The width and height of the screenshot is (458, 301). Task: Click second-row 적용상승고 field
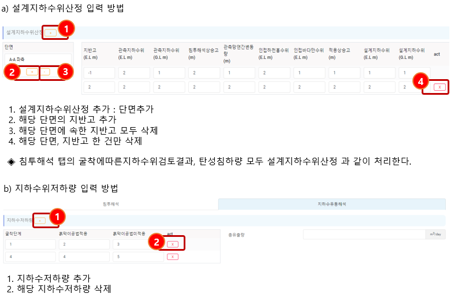[x=344, y=87]
